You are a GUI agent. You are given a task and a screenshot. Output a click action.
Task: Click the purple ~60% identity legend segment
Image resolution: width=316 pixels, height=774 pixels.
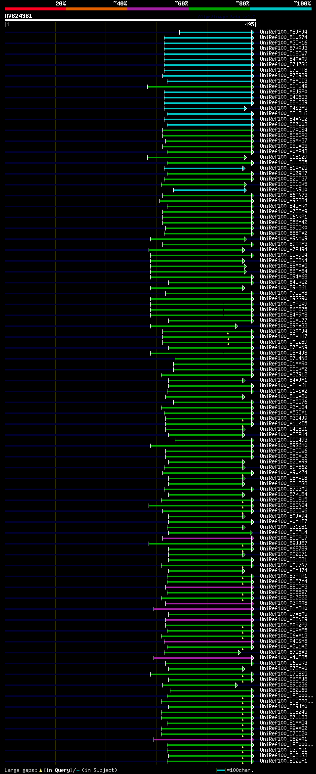coord(158,9)
